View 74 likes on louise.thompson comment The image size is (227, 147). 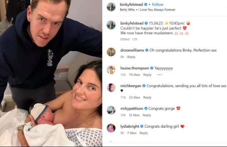[134, 75]
